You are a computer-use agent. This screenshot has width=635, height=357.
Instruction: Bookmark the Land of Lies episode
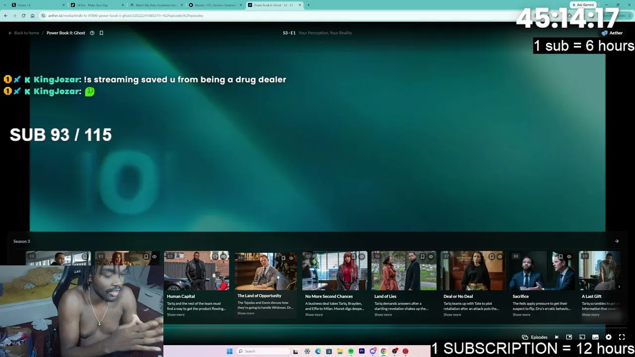tap(422, 256)
